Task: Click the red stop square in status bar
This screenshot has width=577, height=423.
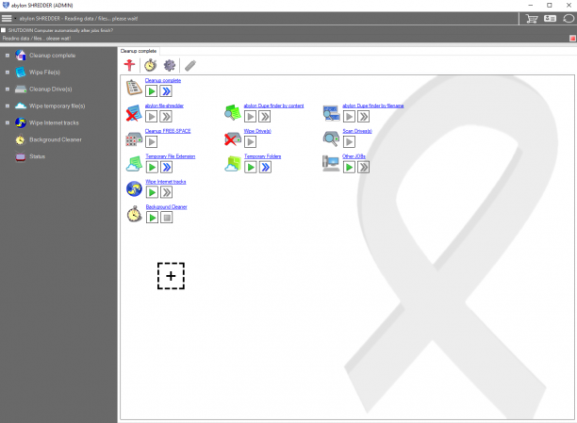Action: [x=572, y=39]
